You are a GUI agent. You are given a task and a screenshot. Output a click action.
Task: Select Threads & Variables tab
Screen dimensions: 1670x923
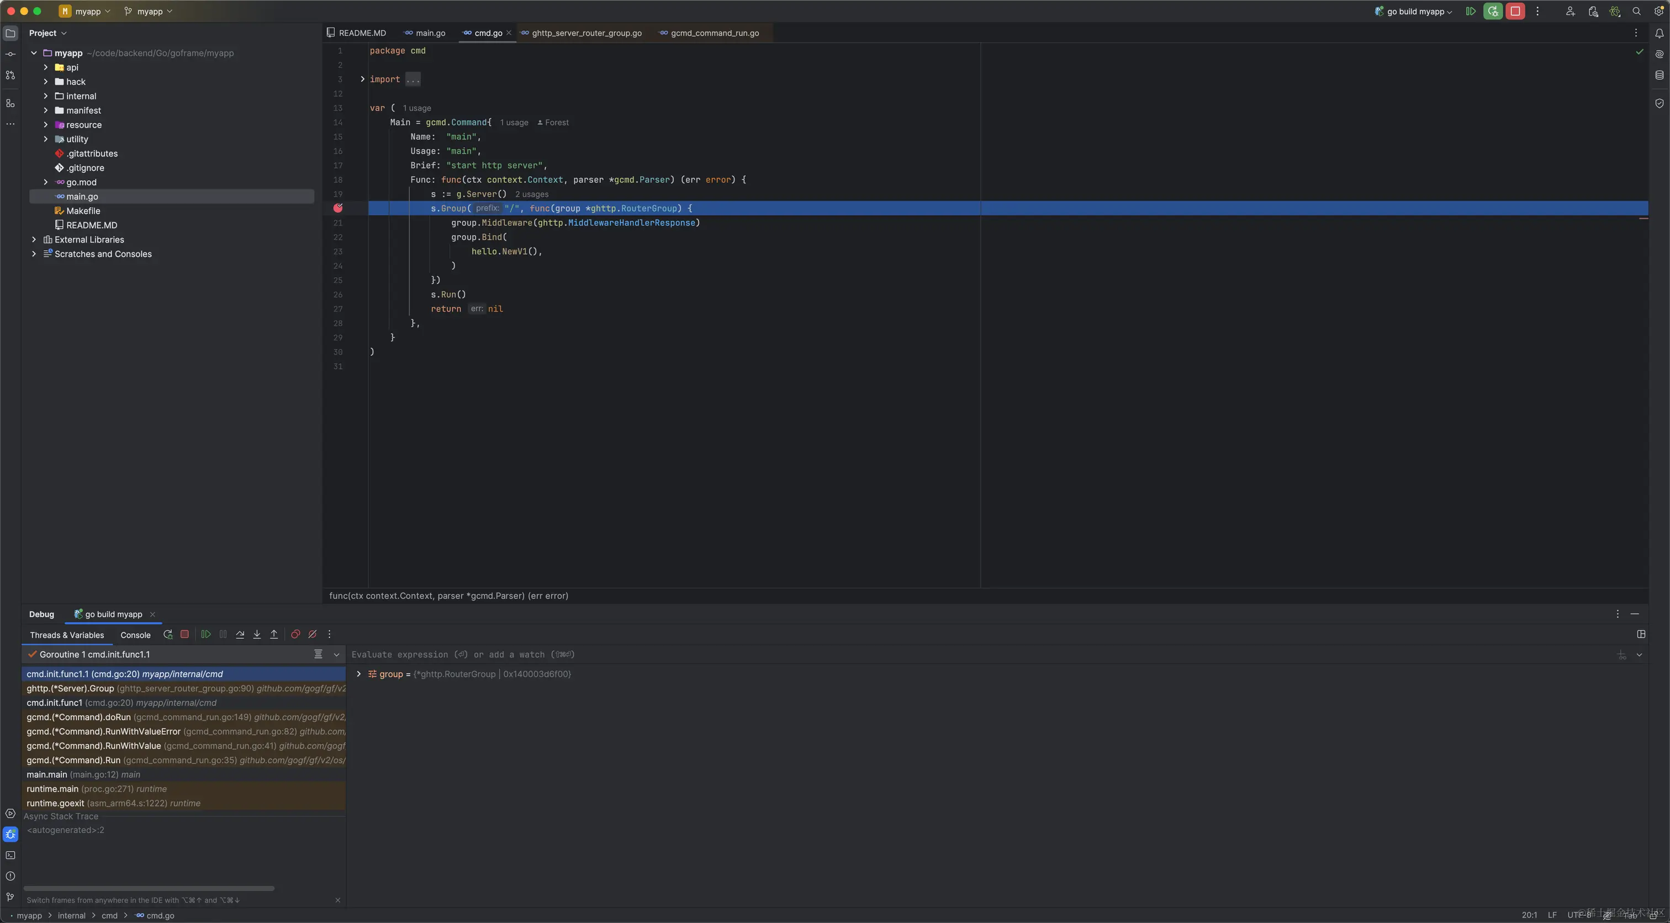click(x=67, y=635)
